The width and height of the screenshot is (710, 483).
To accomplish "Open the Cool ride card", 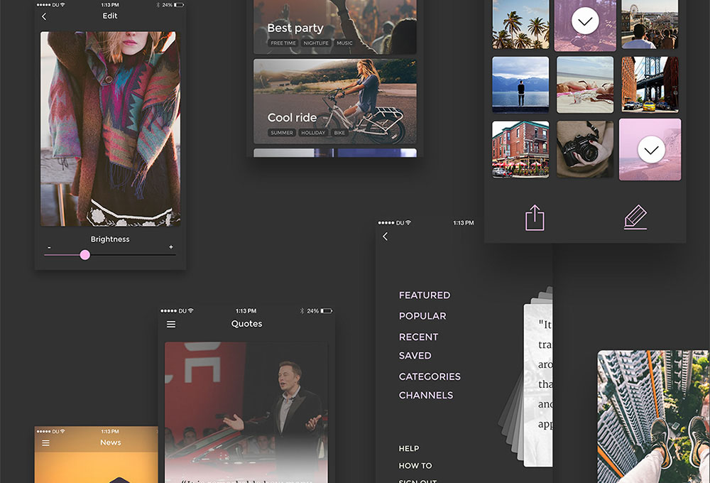I will [334, 101].
